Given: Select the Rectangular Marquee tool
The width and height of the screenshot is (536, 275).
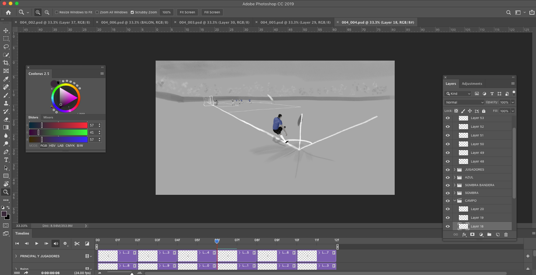Looking at the screenshot, I should [6, 39].
